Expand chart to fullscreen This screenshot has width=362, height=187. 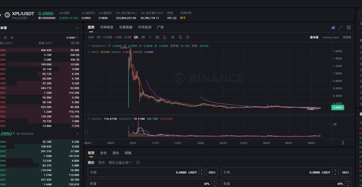(341, 27)
